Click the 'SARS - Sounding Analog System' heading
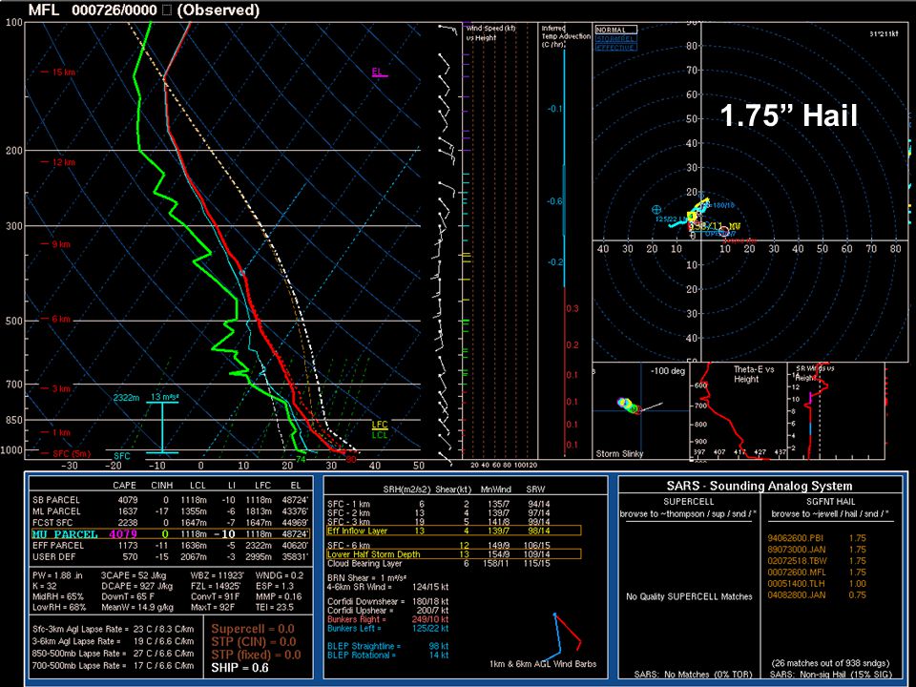The width and height of the screenshot is (916, 687). [760, 486]
